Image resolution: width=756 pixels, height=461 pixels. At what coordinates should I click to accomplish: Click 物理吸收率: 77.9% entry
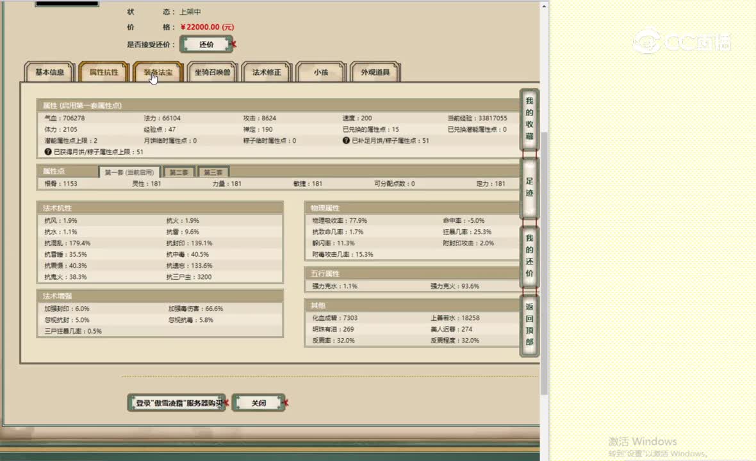pos(340,221)
